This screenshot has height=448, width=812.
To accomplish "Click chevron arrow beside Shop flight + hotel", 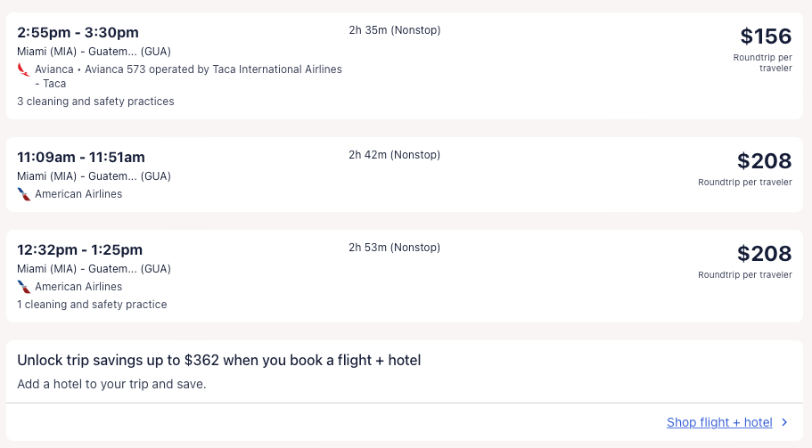I will coord(784,423).
